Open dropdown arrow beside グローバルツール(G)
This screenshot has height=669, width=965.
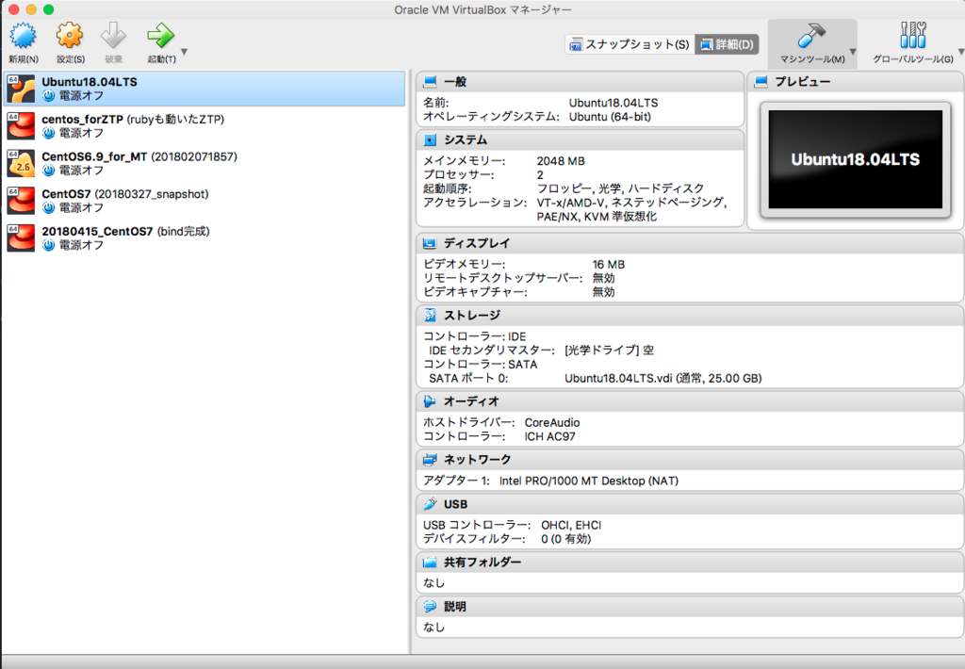[960, 52]
